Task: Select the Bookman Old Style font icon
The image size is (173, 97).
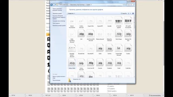Action: [x=128, y=34]
